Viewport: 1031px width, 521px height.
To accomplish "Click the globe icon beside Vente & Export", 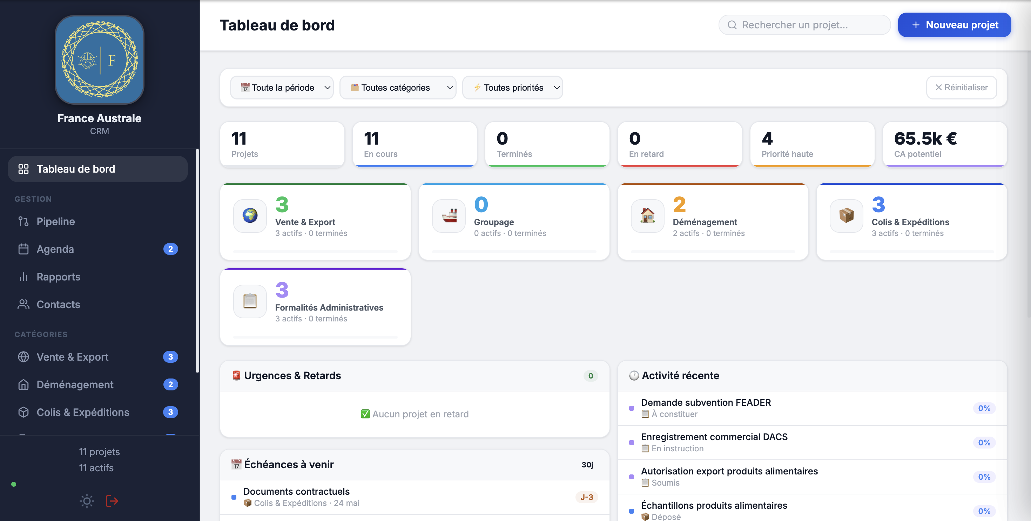I will (23, 357).
